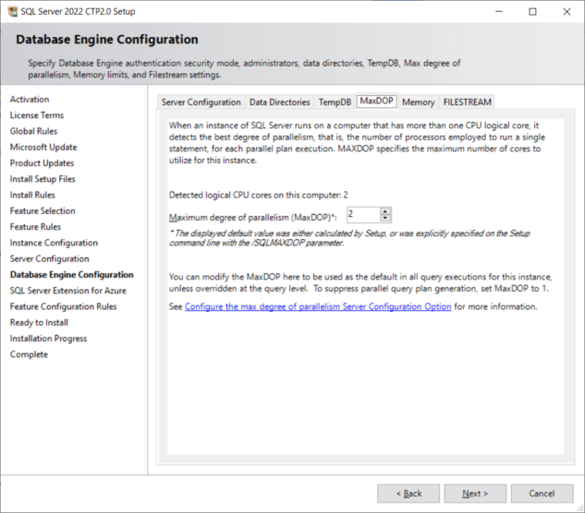The height and width of the screenshot is (513, 585).
Task: Switch to the Memory tab
Action: point(419,102)
